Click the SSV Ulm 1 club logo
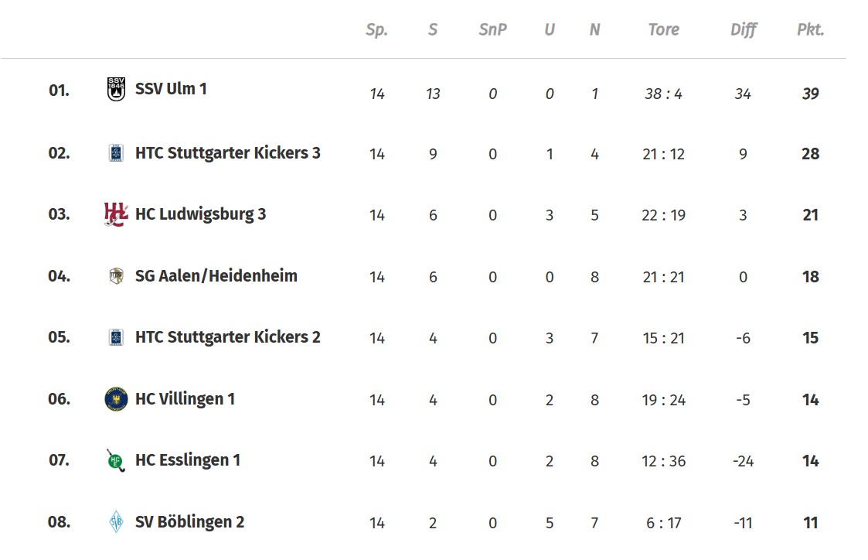This screenshot has height=560, width=868. [116, 89]
